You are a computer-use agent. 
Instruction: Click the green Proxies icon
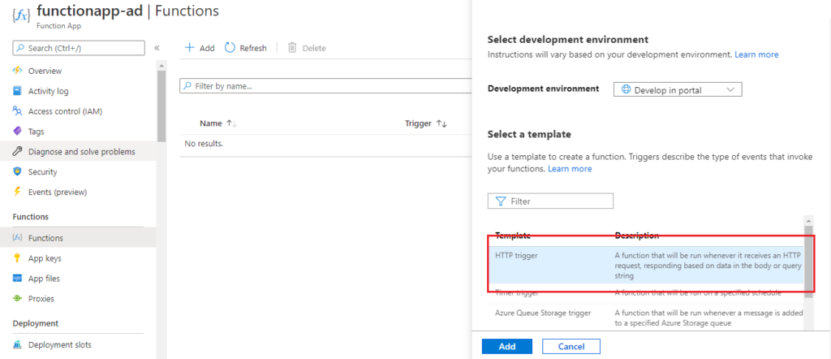pos(18,299)
